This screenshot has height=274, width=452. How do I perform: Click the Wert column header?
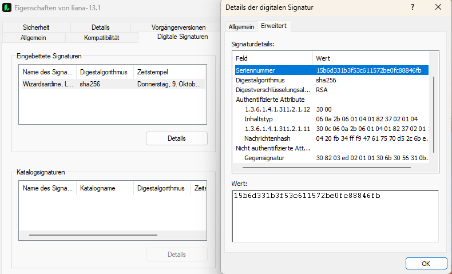(371, 58)
